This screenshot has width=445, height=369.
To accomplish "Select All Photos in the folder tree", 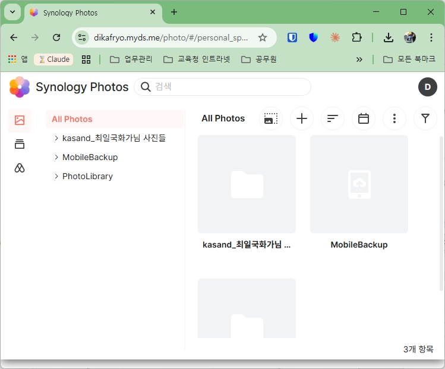I will click(115, 119).
